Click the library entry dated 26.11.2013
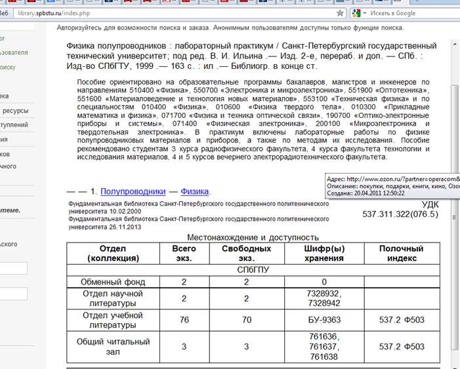The image size is (460, 369). pos(199,223)
